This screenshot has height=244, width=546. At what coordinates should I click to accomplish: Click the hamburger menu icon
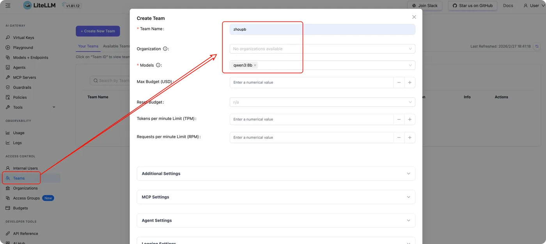pos(8,5)
